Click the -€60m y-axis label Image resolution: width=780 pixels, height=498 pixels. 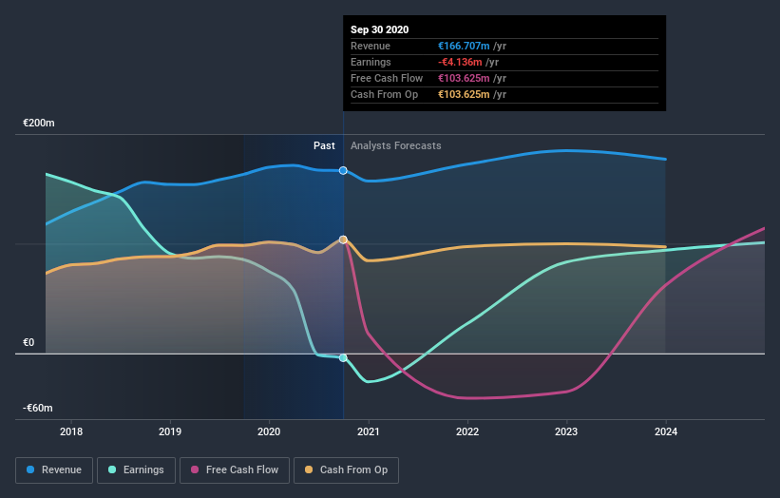(38, 408)
